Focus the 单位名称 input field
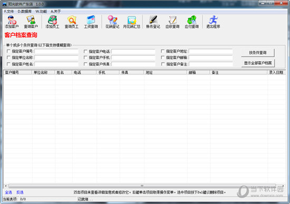The width and height of the screenshot is (290, 204). 56,57
